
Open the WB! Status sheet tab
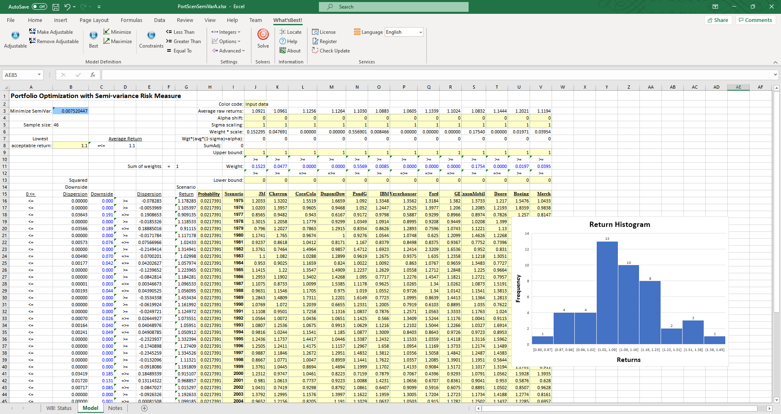59,408
